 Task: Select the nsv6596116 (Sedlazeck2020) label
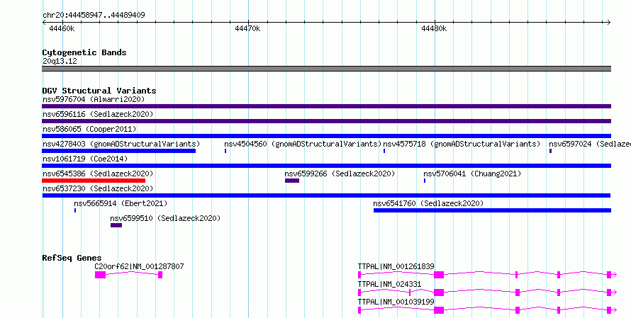click(x=98, y=114)
